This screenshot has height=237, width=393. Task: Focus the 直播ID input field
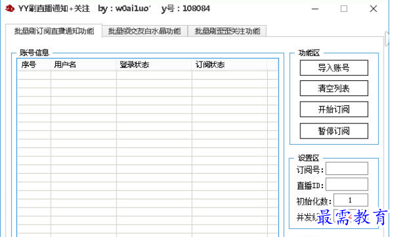(x=347, y=184)
